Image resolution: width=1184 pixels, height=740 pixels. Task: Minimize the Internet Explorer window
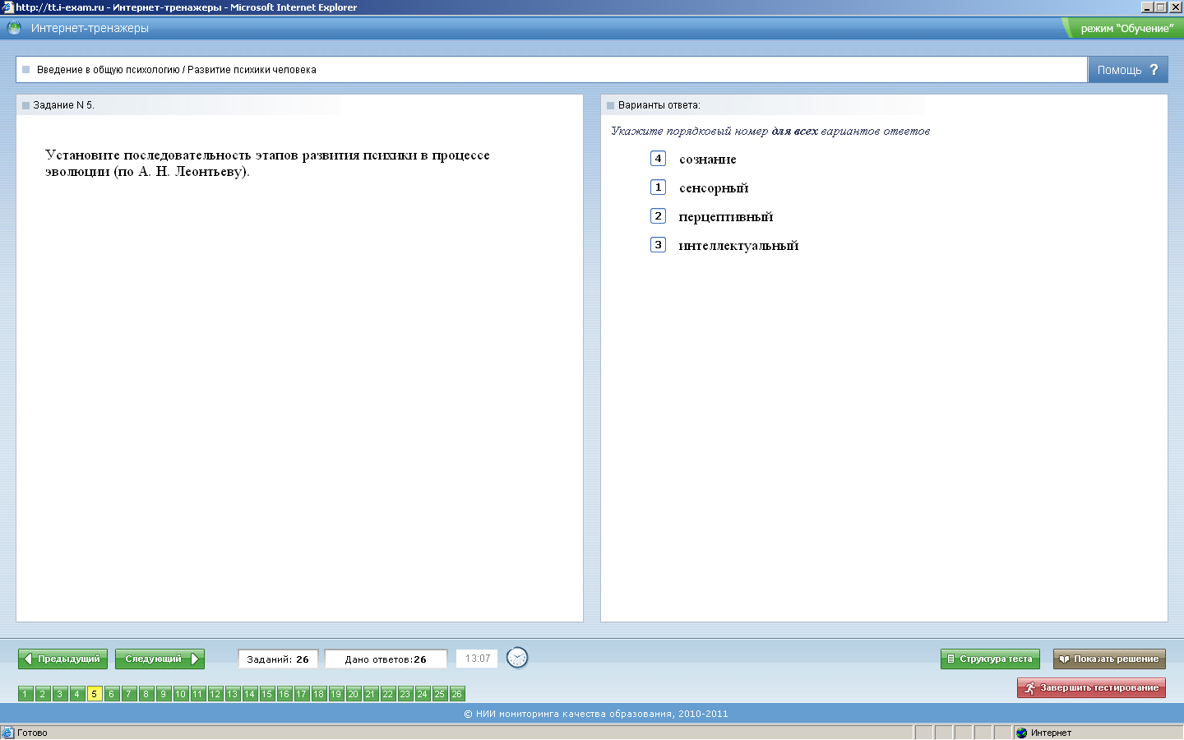point(1147,7)
